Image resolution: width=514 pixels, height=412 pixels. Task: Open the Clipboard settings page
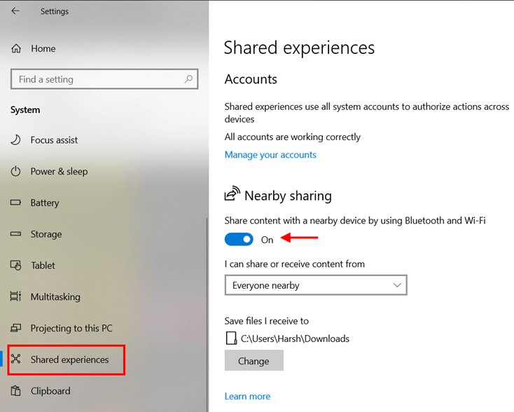tap(50, 391)
